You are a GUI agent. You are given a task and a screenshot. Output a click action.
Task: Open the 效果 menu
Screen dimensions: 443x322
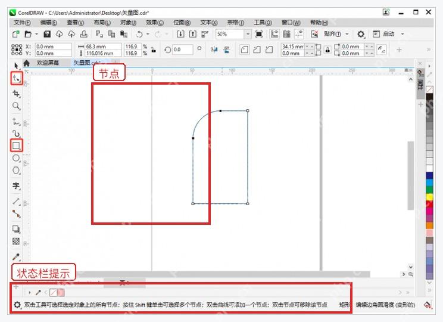155,22
